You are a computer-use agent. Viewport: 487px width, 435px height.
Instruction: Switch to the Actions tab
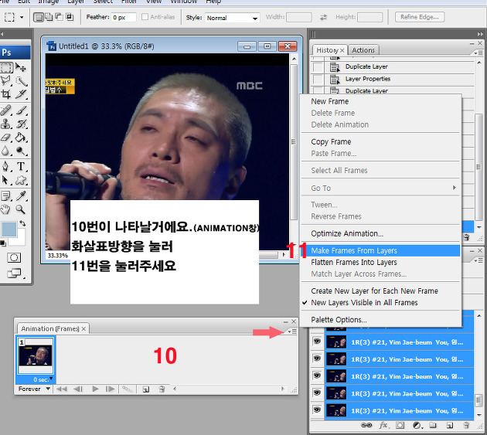point(363,50)
